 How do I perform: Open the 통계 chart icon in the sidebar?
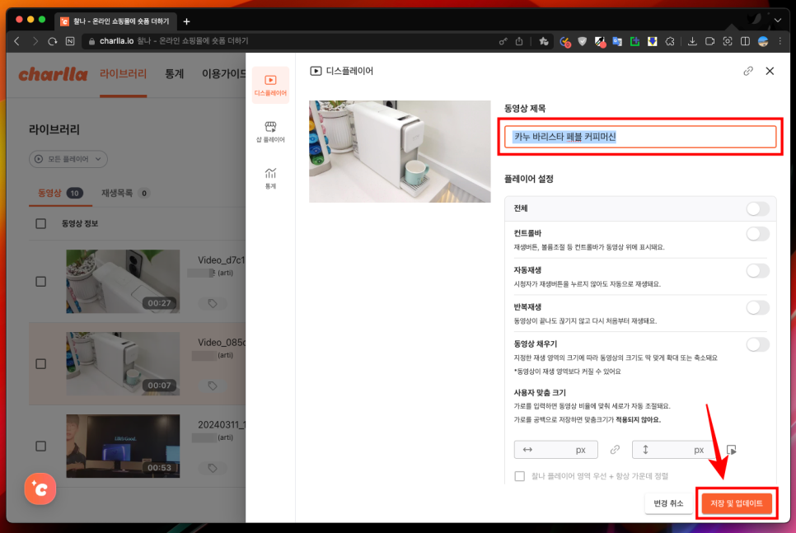270,178
